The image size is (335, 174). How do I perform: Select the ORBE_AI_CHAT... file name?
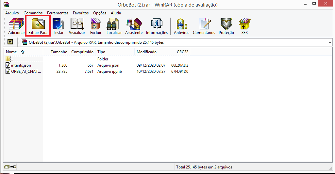coord(26,71)
